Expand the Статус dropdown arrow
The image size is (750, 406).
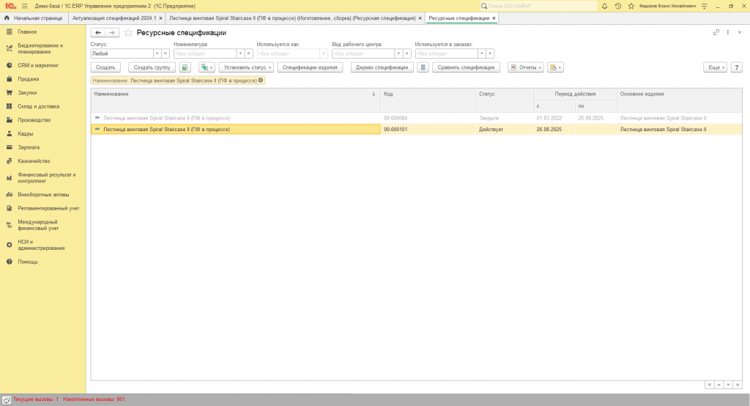point(157,53)
